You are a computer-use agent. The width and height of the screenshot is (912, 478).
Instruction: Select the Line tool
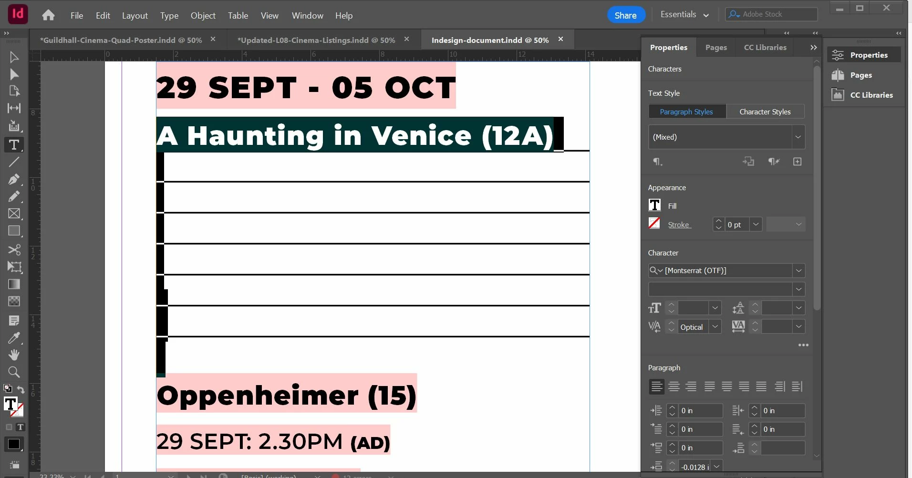14,162
